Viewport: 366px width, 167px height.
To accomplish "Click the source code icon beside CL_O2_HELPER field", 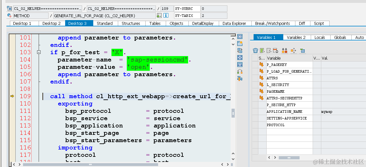I will click(x=9, y=9).
